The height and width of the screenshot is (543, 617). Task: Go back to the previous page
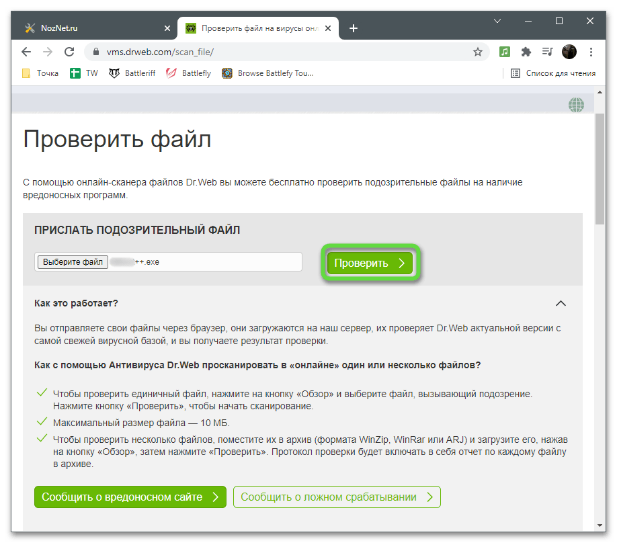pos(26,52)
